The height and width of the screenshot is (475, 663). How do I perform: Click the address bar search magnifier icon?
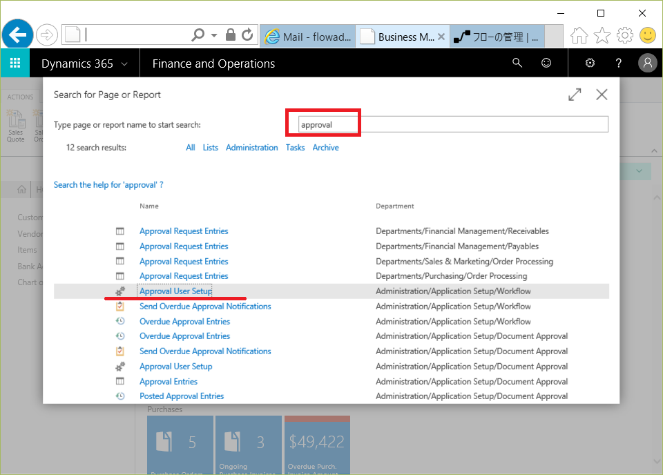pos(198,35)
